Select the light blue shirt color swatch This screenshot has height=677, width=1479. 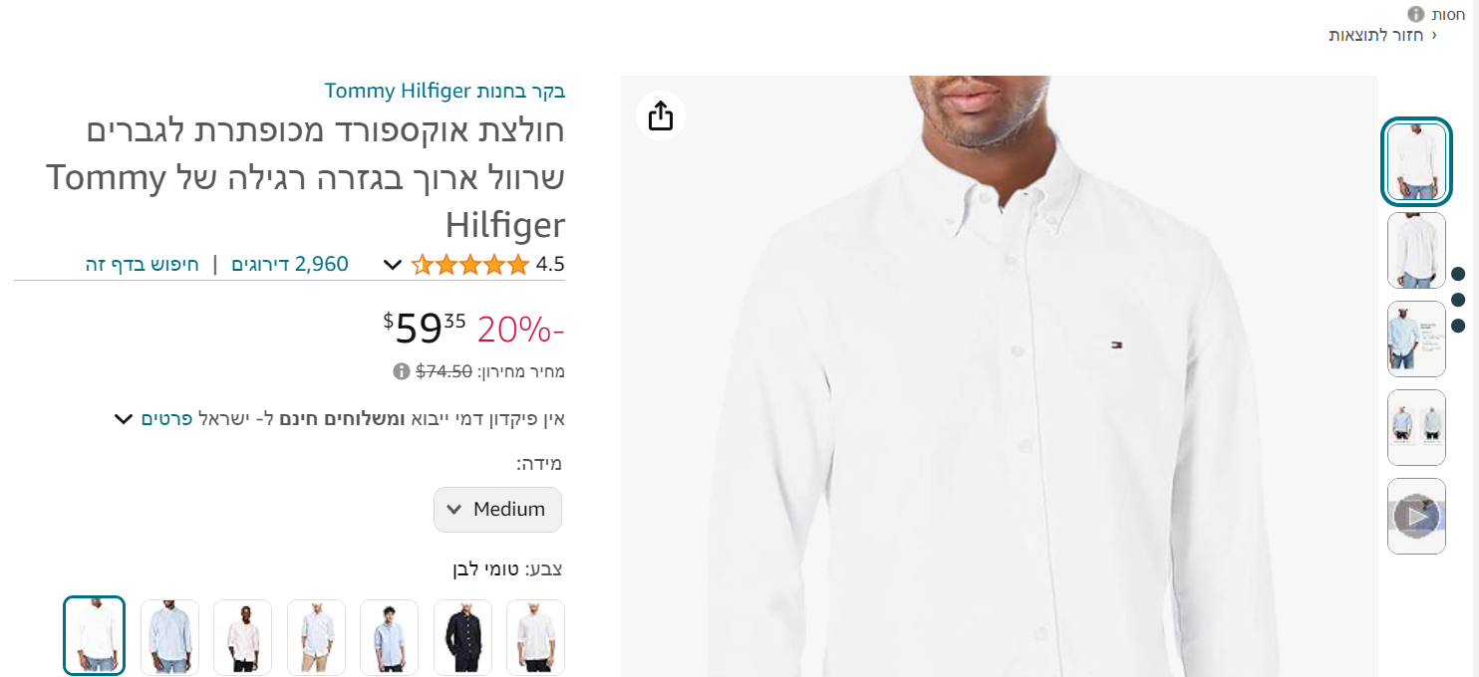pyautogui.click(x=170, y=637)
